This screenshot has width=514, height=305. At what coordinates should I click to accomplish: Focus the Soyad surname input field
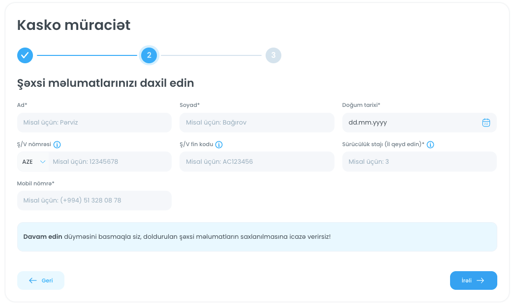click(257, 123)
